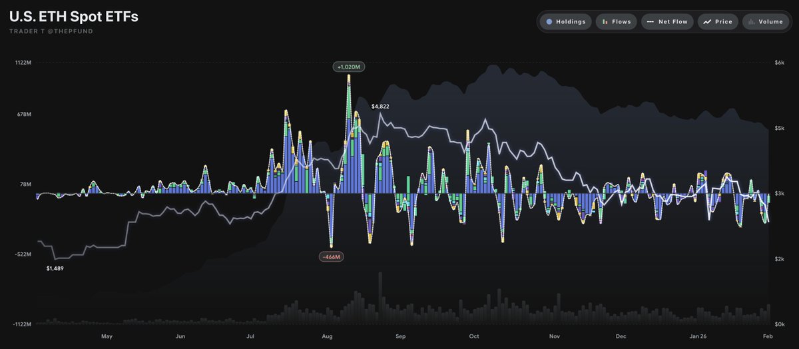Image resolution: width=799 pixels, height=349 pixels.
Task: Click the Aug month label
Action: coord(327,337)
